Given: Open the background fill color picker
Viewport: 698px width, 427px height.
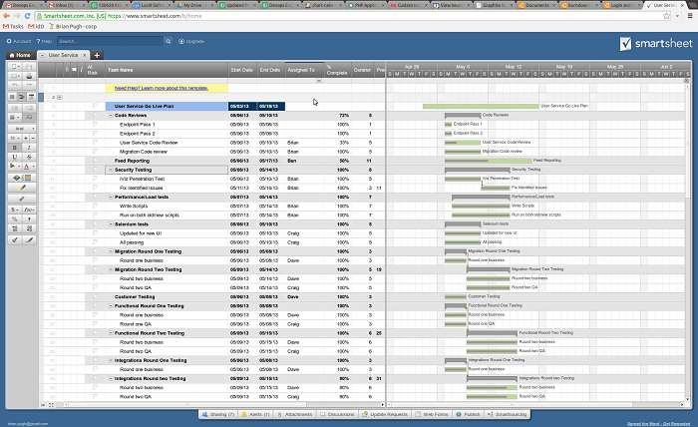Looking at the screenshot, I should point(14,166).
